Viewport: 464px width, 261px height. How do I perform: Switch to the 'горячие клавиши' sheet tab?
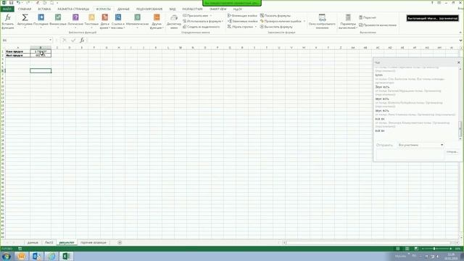coord(94,243)
